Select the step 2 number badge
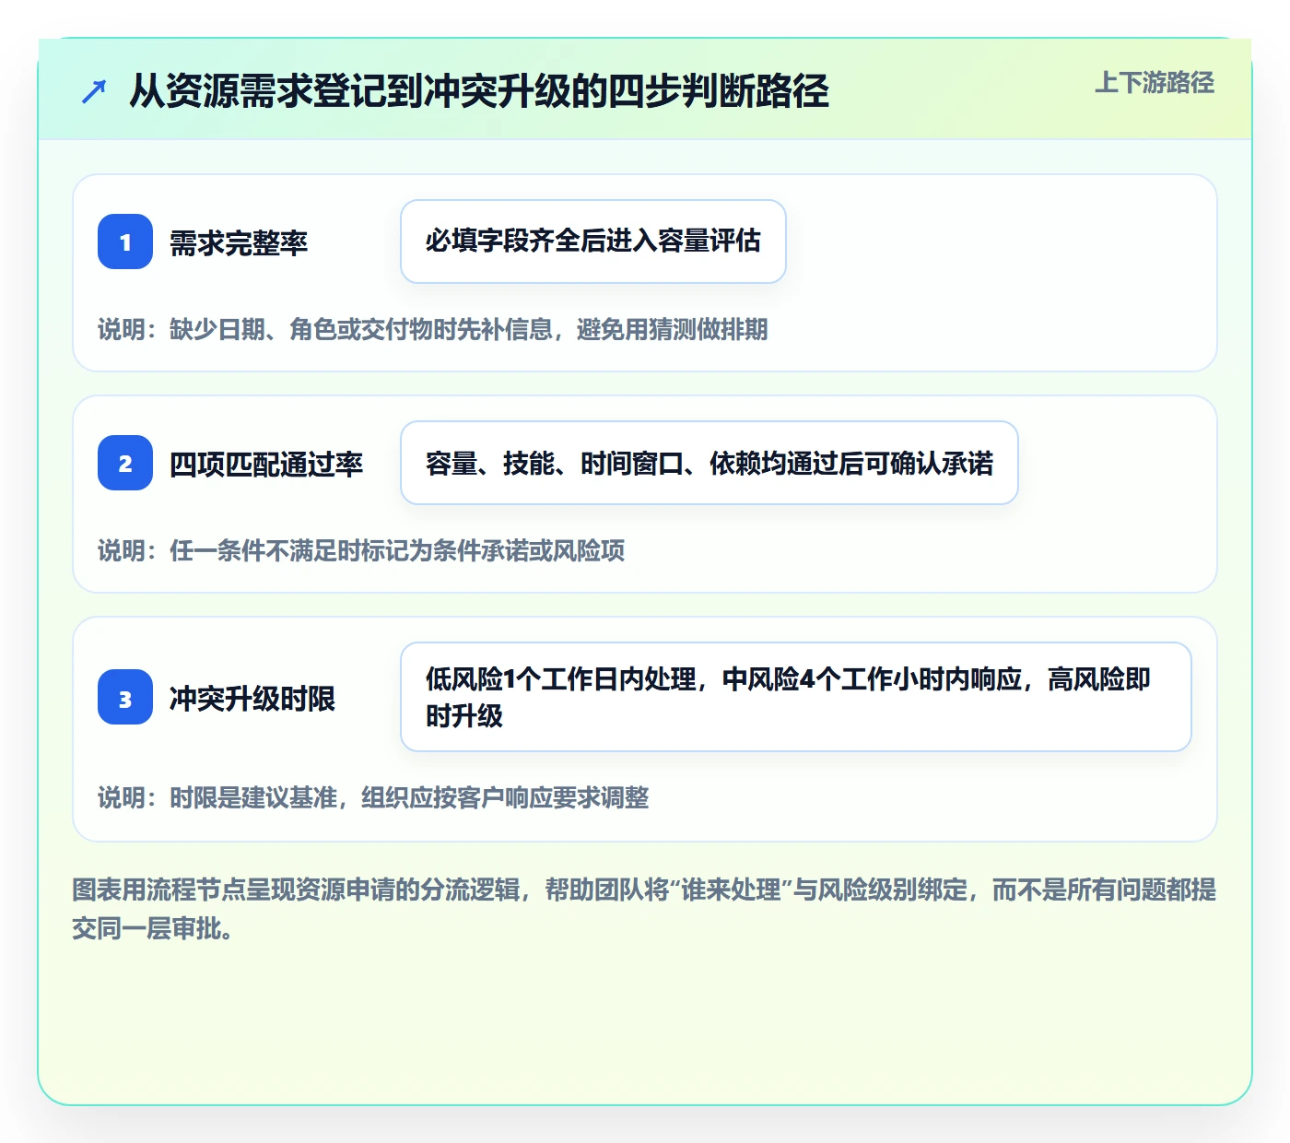The height and width of the screenshot is (1143, 1290). pyautogui.click(x=125, y=463)
